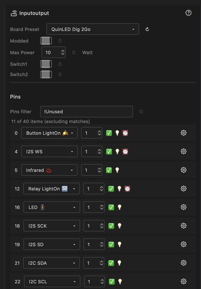Screen dimensions: 201x289
Task: Enable the Switch1 checkbox
Action: pos(46,64)
